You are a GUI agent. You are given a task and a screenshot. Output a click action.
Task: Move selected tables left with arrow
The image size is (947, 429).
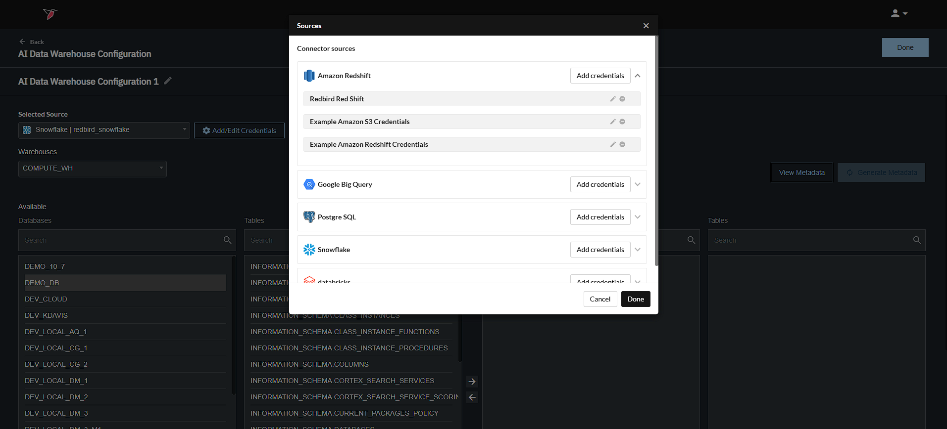472,397
